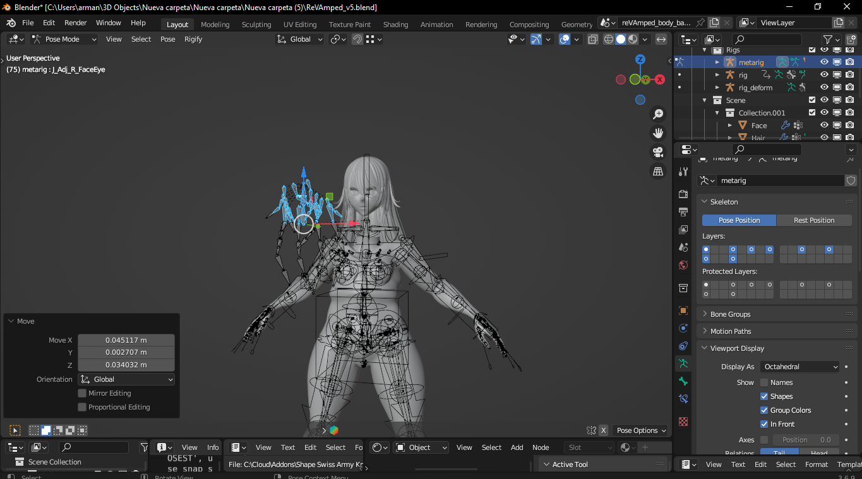Open the Tool properties tab icon
The image size is (862, 479).
point(683,172)
